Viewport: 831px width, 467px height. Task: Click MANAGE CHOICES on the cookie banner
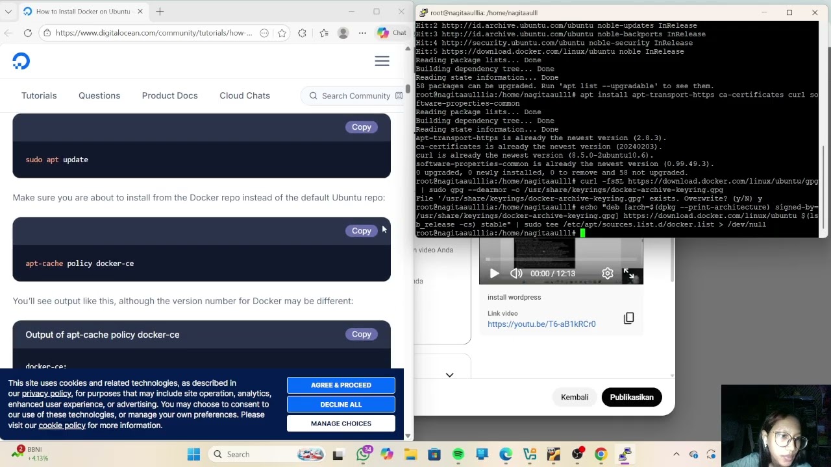(x=341, y=424)
